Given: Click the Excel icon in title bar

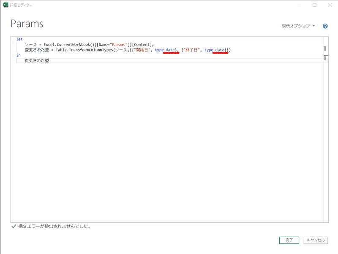Looking at the screenshot, I should tap(5, 5).
